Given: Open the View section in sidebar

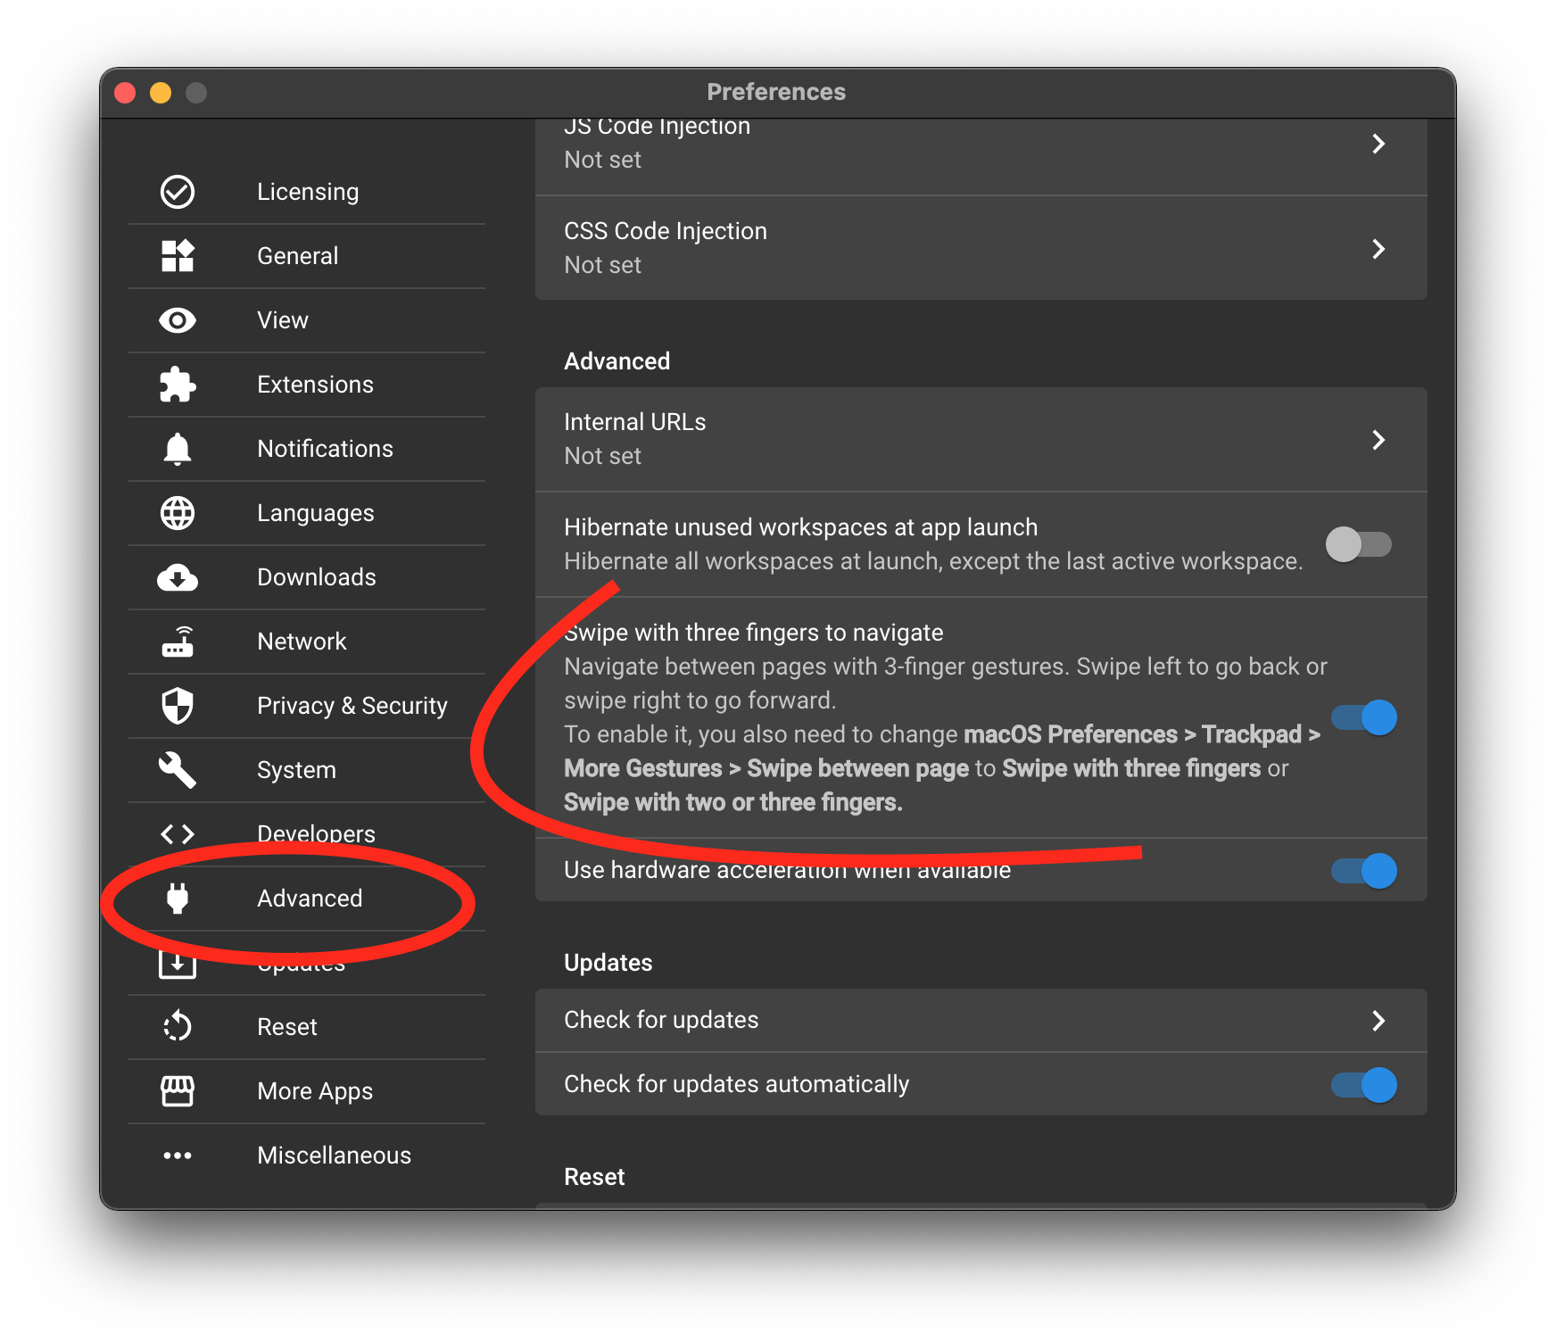Looking at the screenshot, I should (282, 320).
